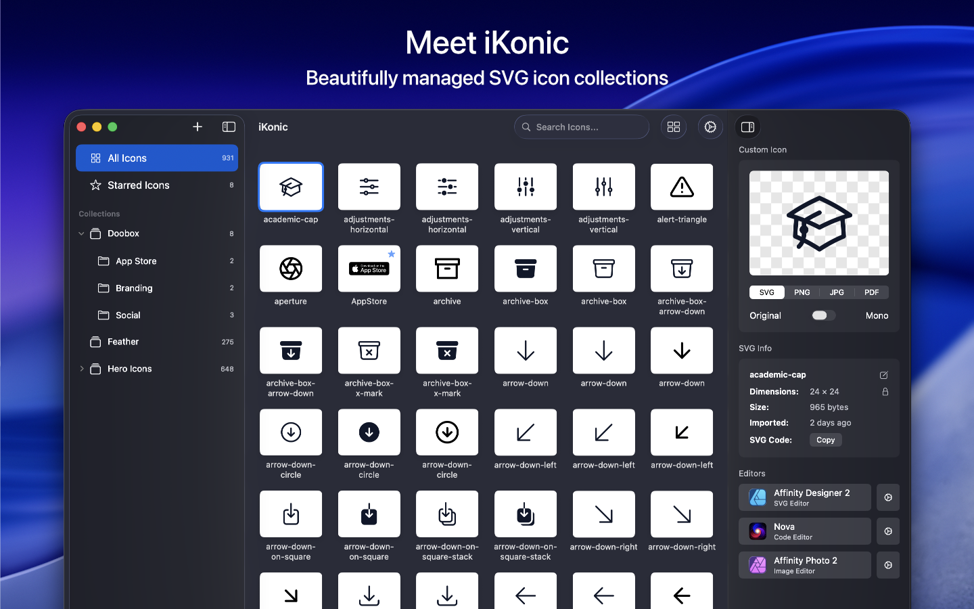Select the academic-cap icon in the grid
The width and height of the screenshot is (974, 609).
(x=291, y=187)
